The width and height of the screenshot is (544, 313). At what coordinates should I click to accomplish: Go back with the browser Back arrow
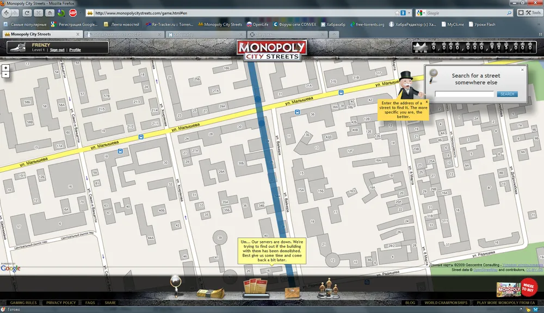tap(6, 13)
